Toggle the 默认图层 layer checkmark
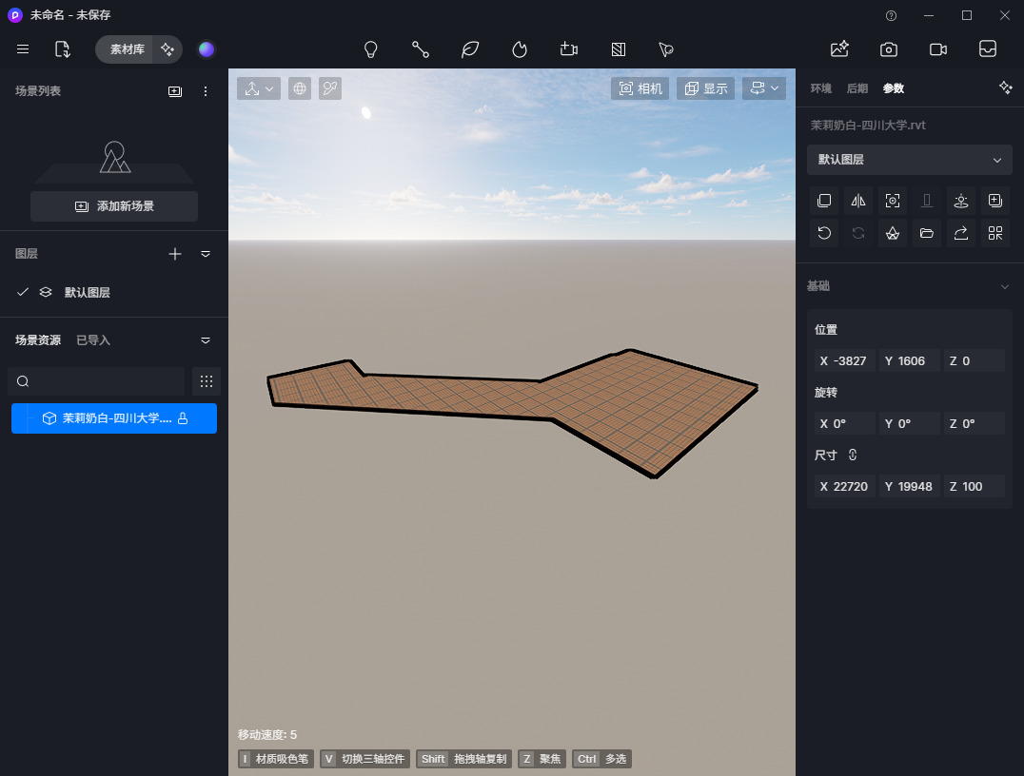Image resolution: width=1024 pixels, height=776 pixels. 23,292
